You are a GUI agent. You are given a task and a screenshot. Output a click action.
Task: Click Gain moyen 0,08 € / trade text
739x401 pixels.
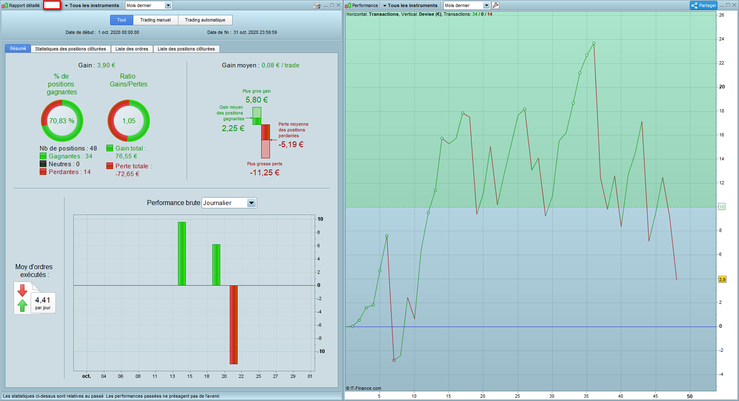[x=260, y=65]
